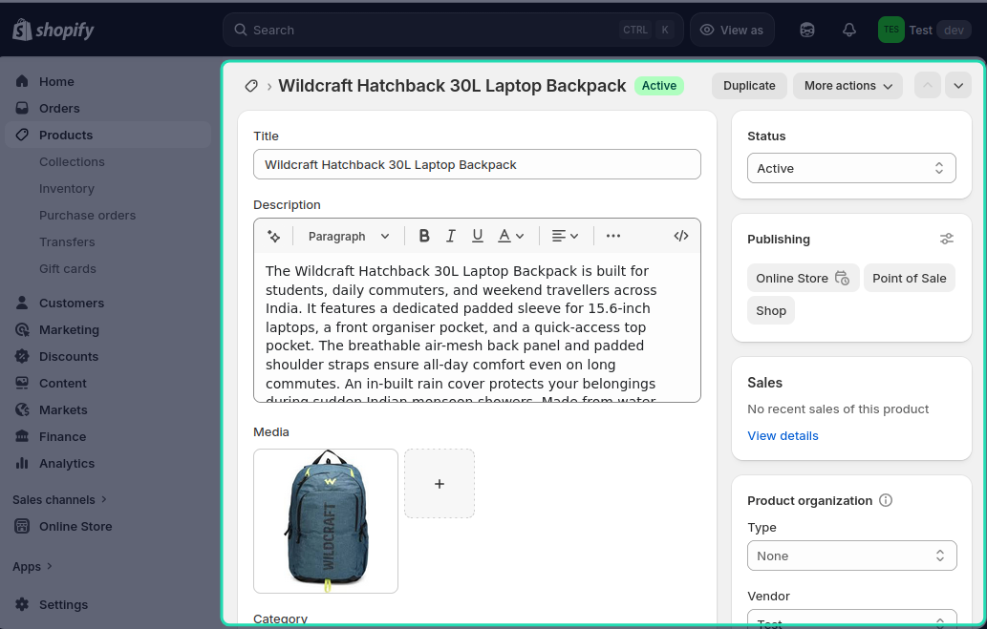Click the Home house icon in sidebar

pos(22,81)
